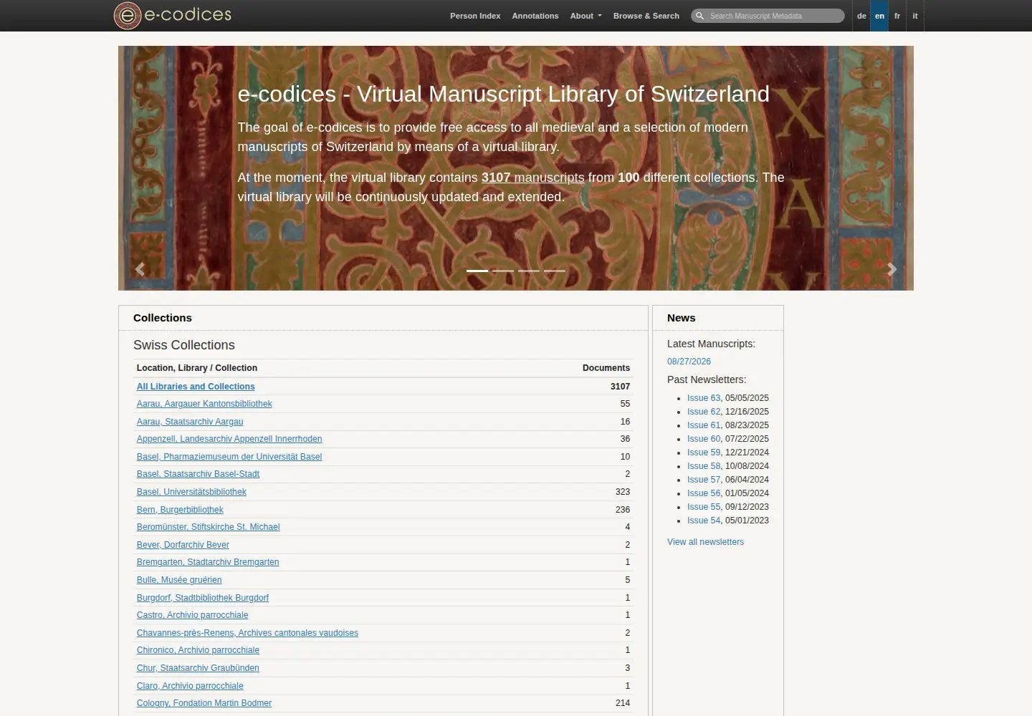Open the 3107 manuscripts link in banner

click(x=533, y=178)
